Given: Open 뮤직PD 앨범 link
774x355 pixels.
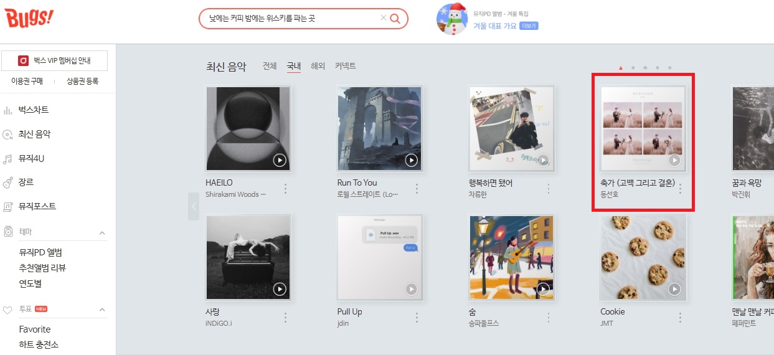Looking at the screenshot, I should [x=40, y=252].
